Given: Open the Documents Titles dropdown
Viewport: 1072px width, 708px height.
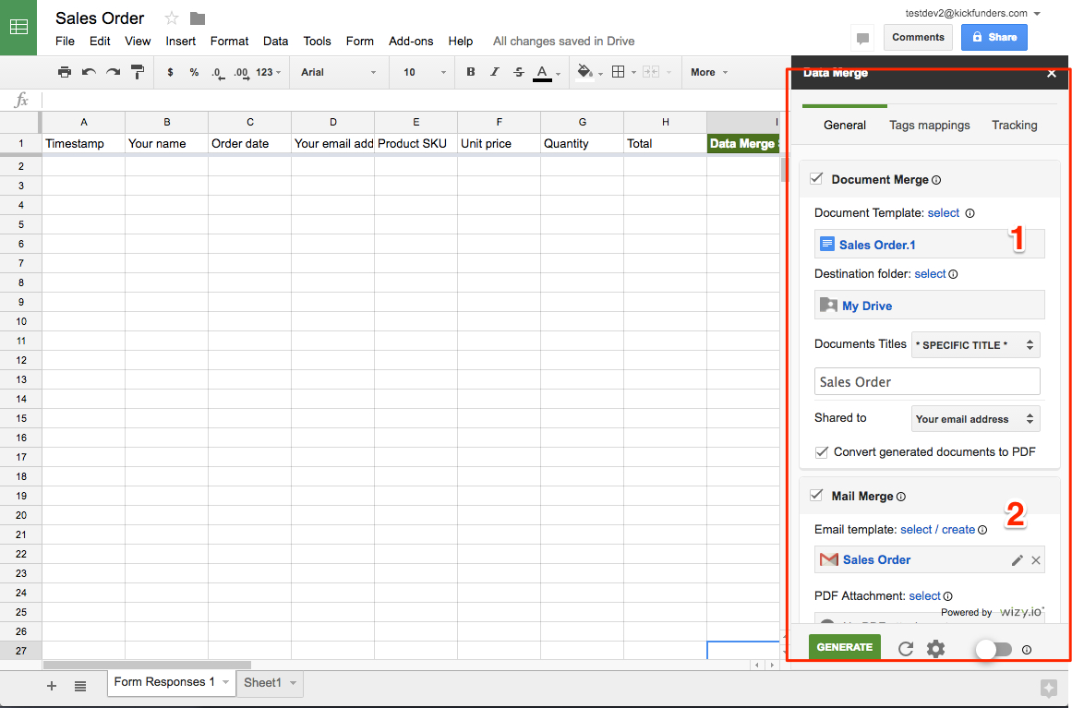Looking at the screenshot, I should pos(975,344).
